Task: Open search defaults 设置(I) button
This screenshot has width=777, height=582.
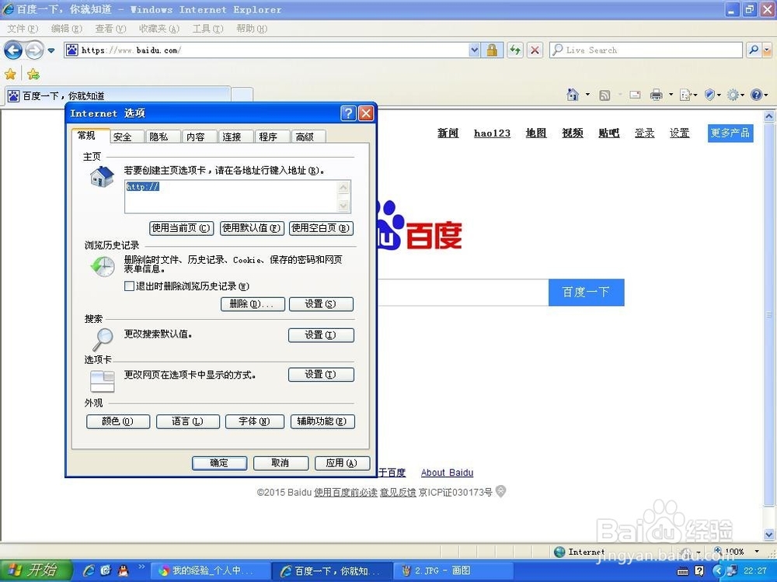Action: coord(321,335)
